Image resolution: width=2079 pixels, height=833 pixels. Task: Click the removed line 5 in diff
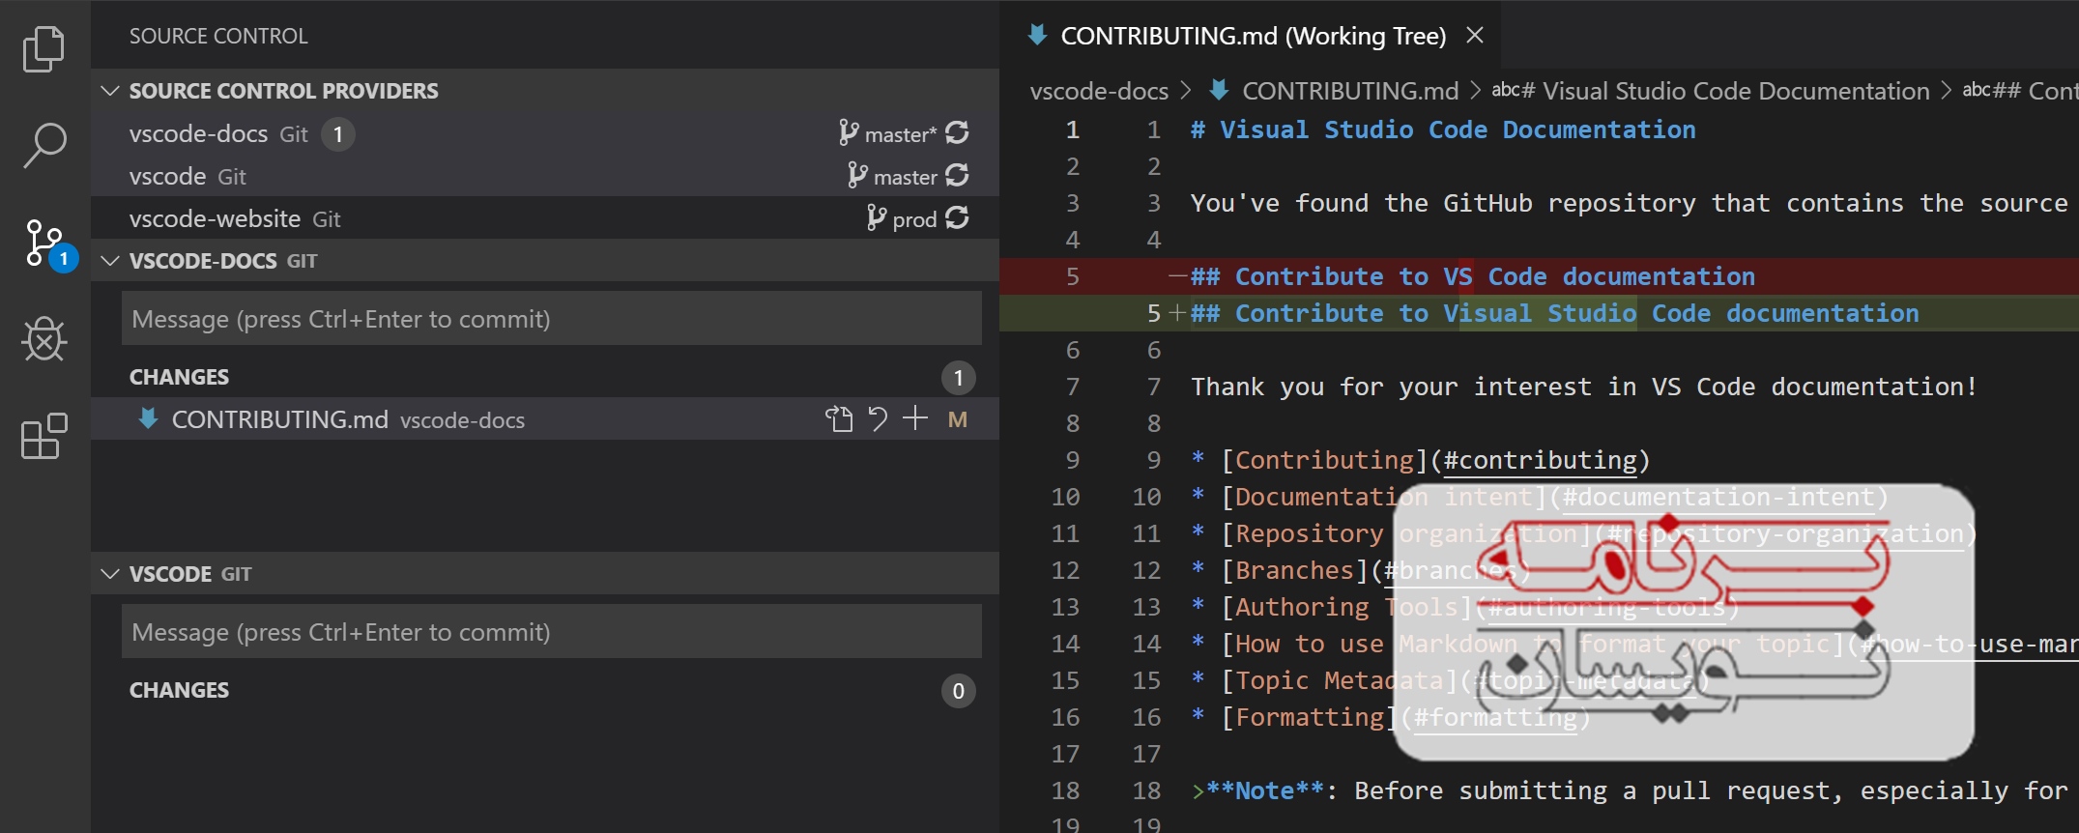click(x=1539, y=276)
